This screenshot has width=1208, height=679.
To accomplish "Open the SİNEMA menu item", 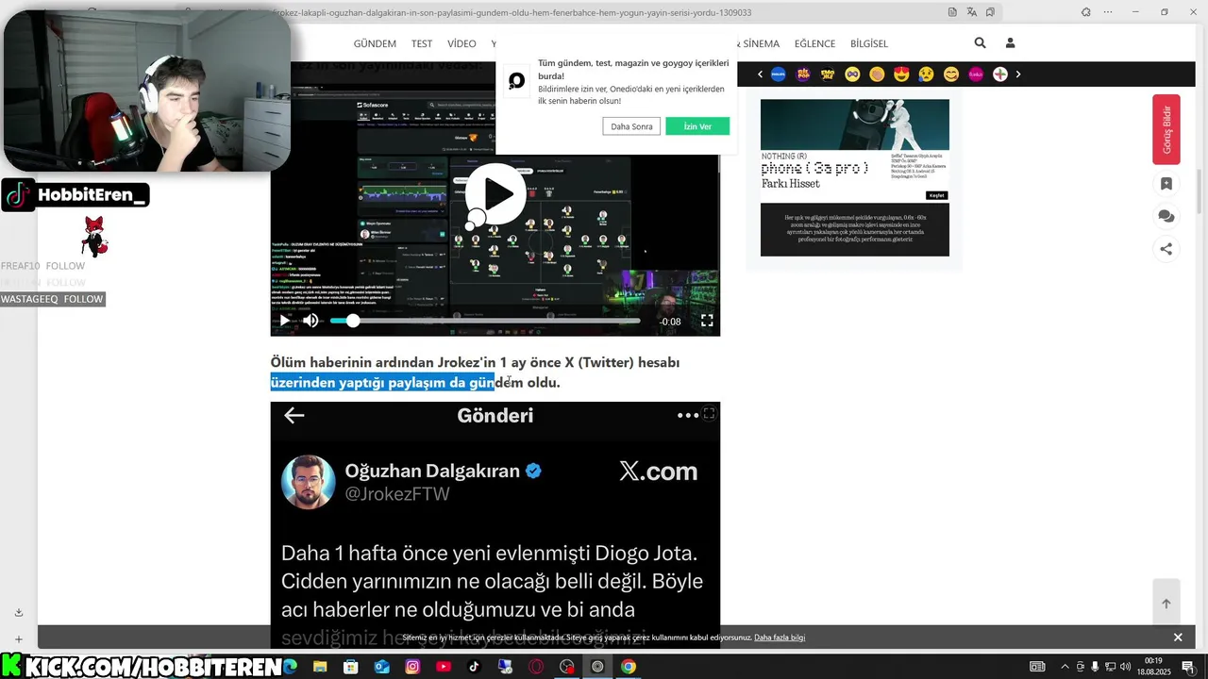I will [761, 43].
